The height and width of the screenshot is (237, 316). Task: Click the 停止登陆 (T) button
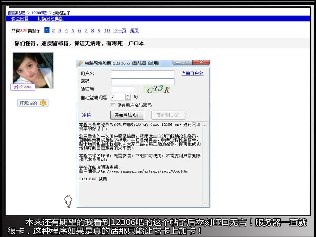click(x=168, y=115)
